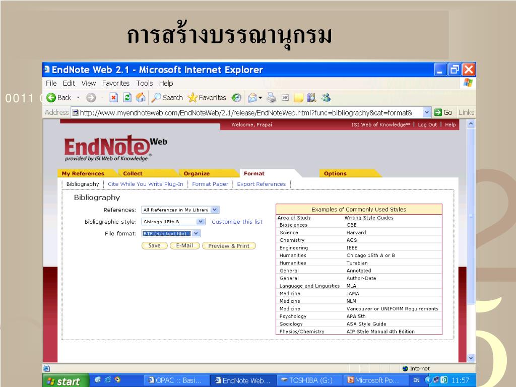Click the 'APA 5th' style entry
The image size is (516, 387).
(x=356, y=316)
